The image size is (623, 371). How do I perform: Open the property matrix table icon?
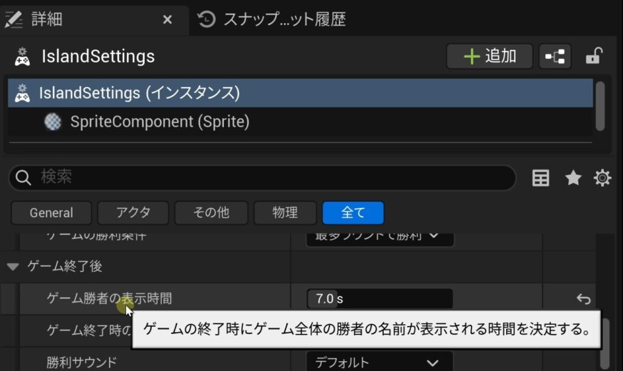click(x=540, y=178)
